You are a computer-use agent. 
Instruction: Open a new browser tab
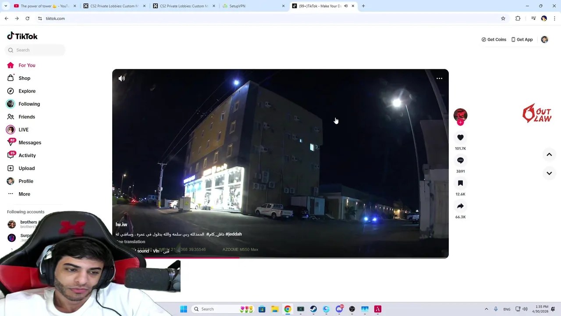[363, 6]
